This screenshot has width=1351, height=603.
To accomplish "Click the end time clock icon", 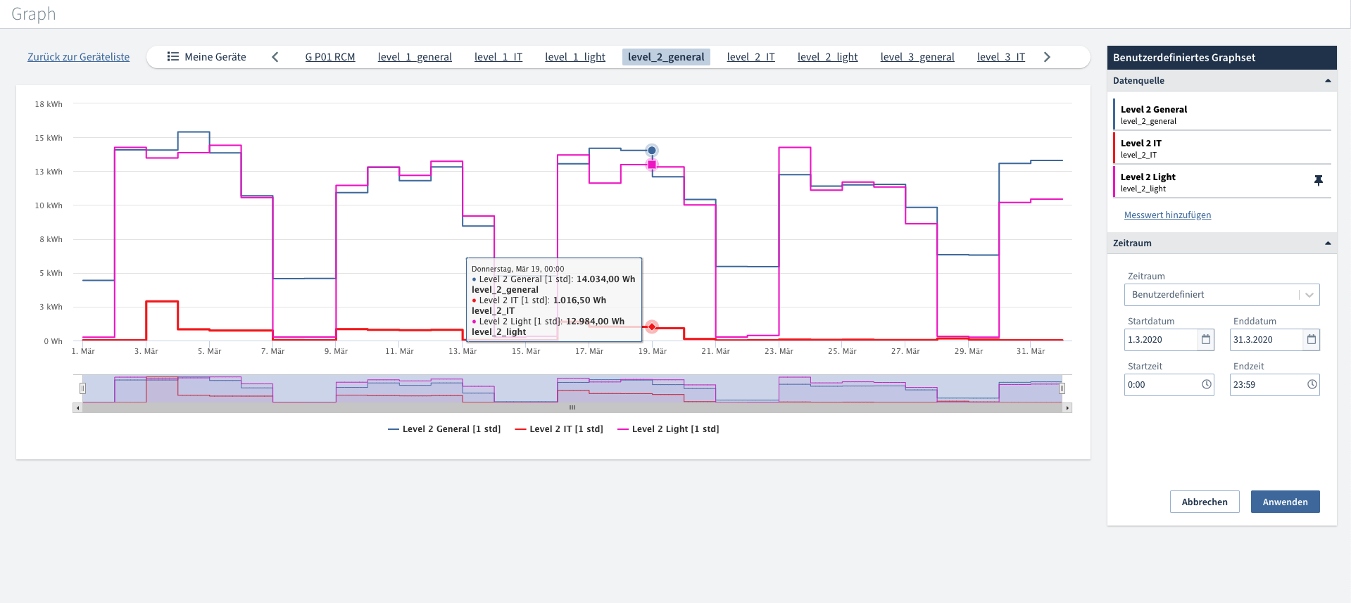I will click(x=1312, y=385).
